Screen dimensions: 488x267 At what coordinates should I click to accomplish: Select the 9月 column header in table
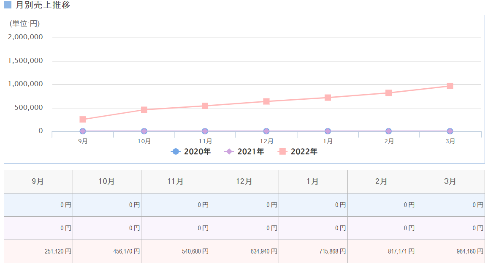[x=38, y=182]
